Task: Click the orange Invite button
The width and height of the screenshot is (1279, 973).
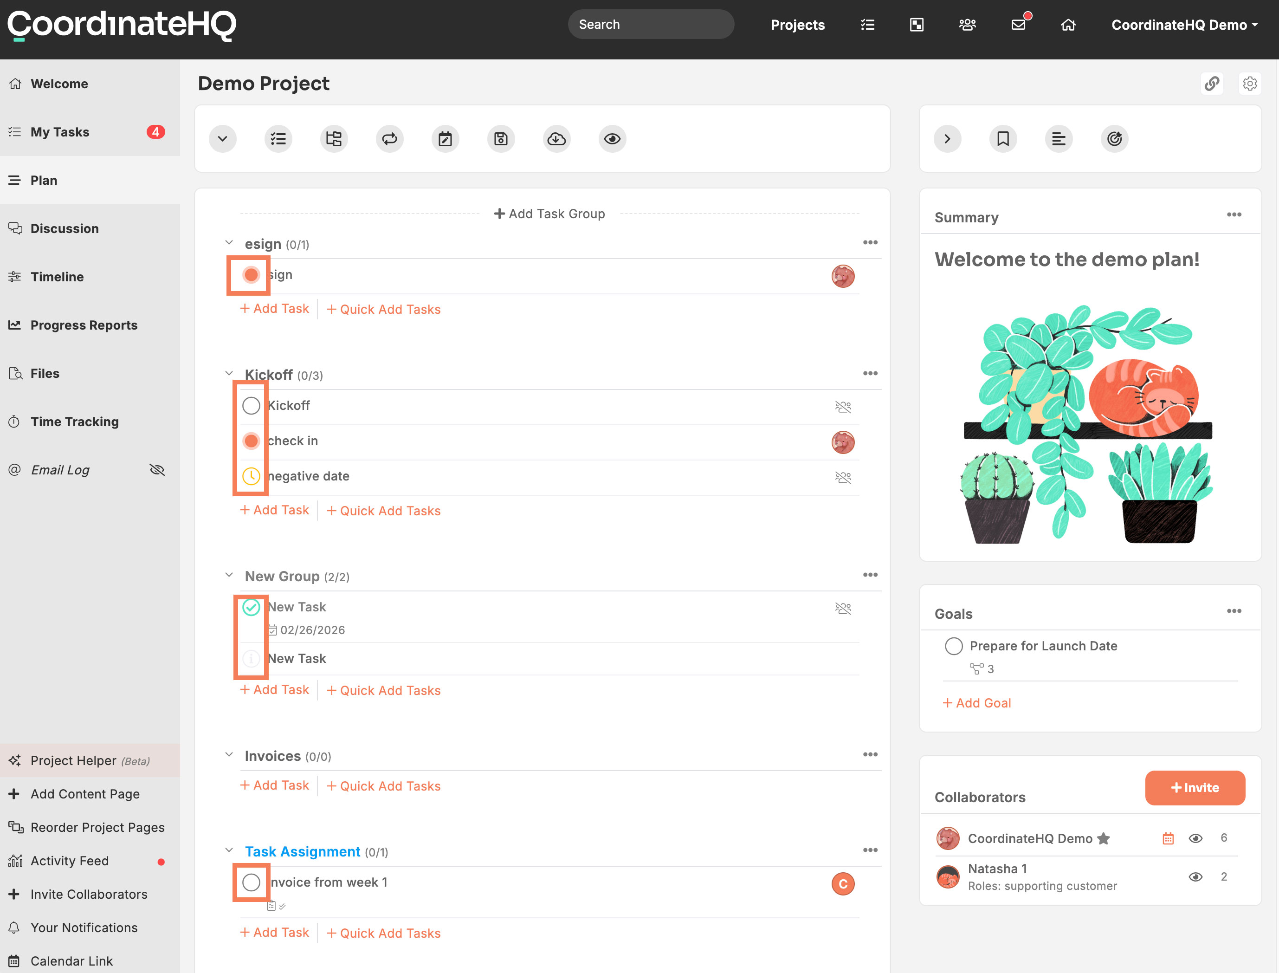Action: click(x=1195, y=788)
